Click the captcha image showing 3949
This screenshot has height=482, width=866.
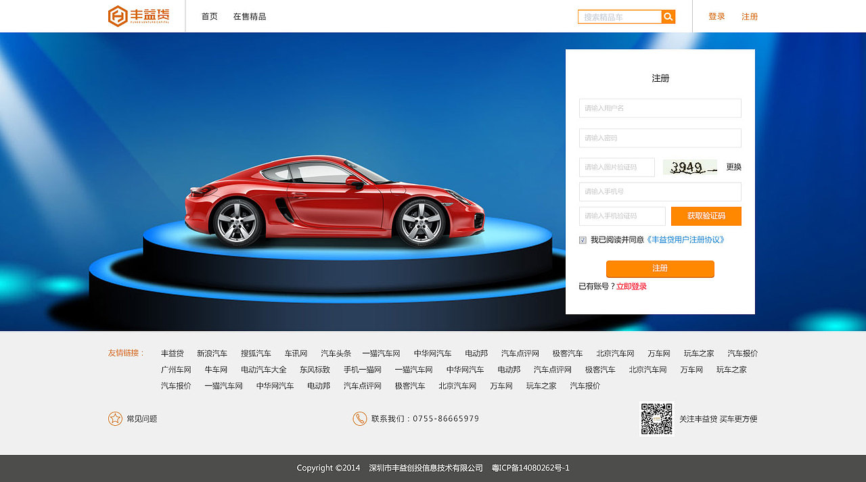point(689,167)
